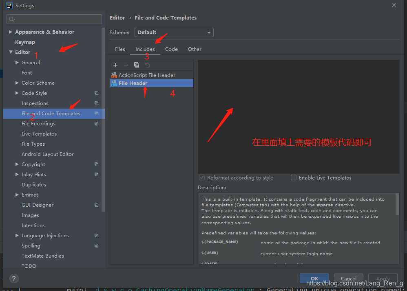Image resolution: width=407 pixels, height=291 pixels.
Task: Click the help question mark icon
Action: pyautogui.click(x=14, y=278)
